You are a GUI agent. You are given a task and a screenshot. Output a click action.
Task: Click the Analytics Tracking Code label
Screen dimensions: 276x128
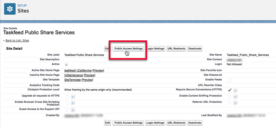tap(45, 85)
